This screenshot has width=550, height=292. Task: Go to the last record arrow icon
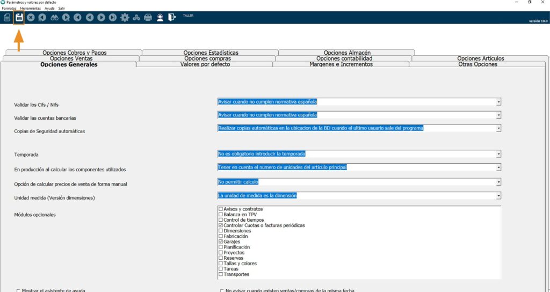[113, 18]
